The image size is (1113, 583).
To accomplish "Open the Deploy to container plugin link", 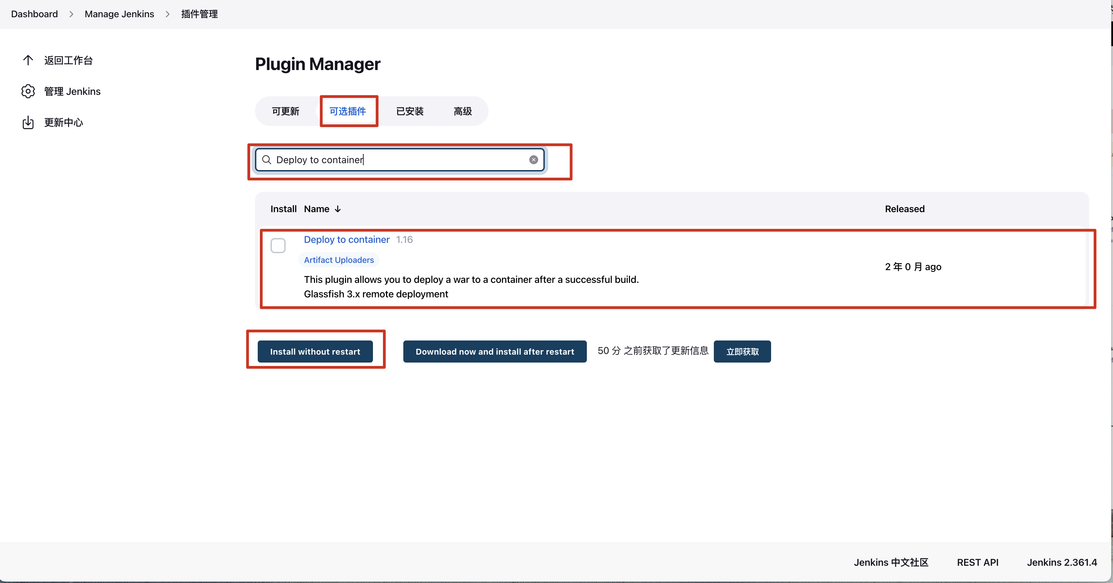I will tap(346, 239).
